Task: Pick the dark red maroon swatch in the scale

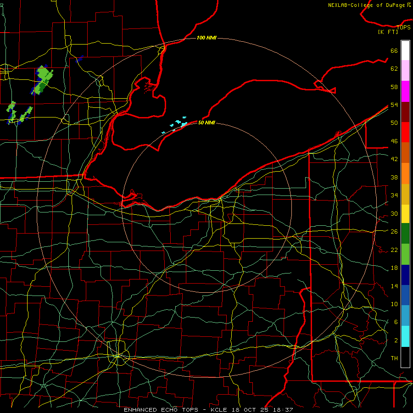Action: [x=405, y=112]
